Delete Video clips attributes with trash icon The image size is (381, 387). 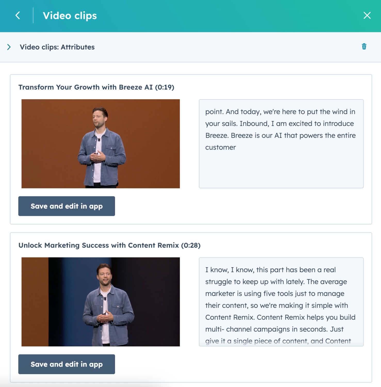pyautogui.click(x=364, y=46)
